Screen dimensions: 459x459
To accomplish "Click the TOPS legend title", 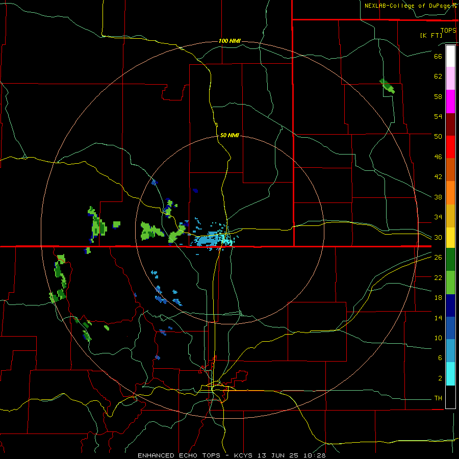I will 448,31.
